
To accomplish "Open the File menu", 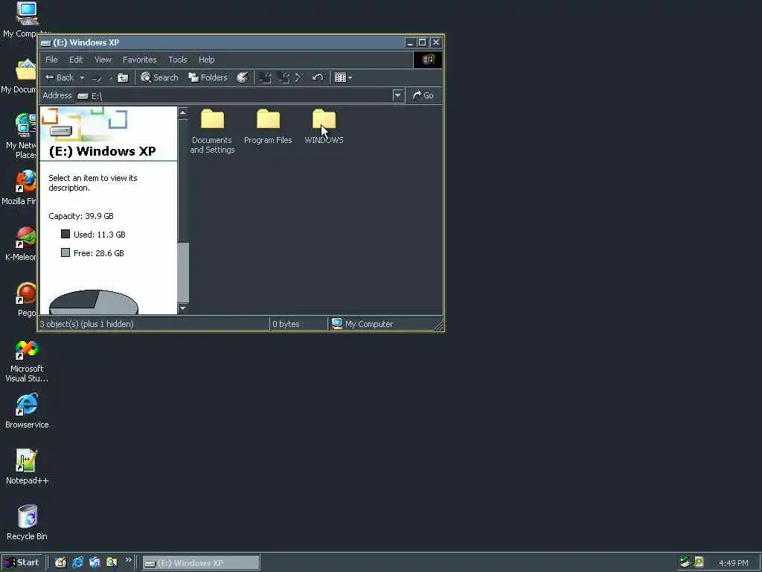I will pos(51,60).
